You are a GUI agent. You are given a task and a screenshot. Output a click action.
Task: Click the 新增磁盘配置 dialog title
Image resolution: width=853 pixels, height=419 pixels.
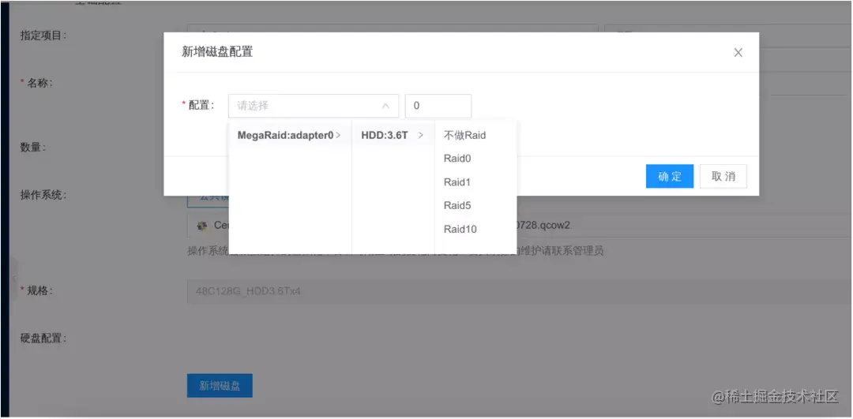tap(217, 52)
